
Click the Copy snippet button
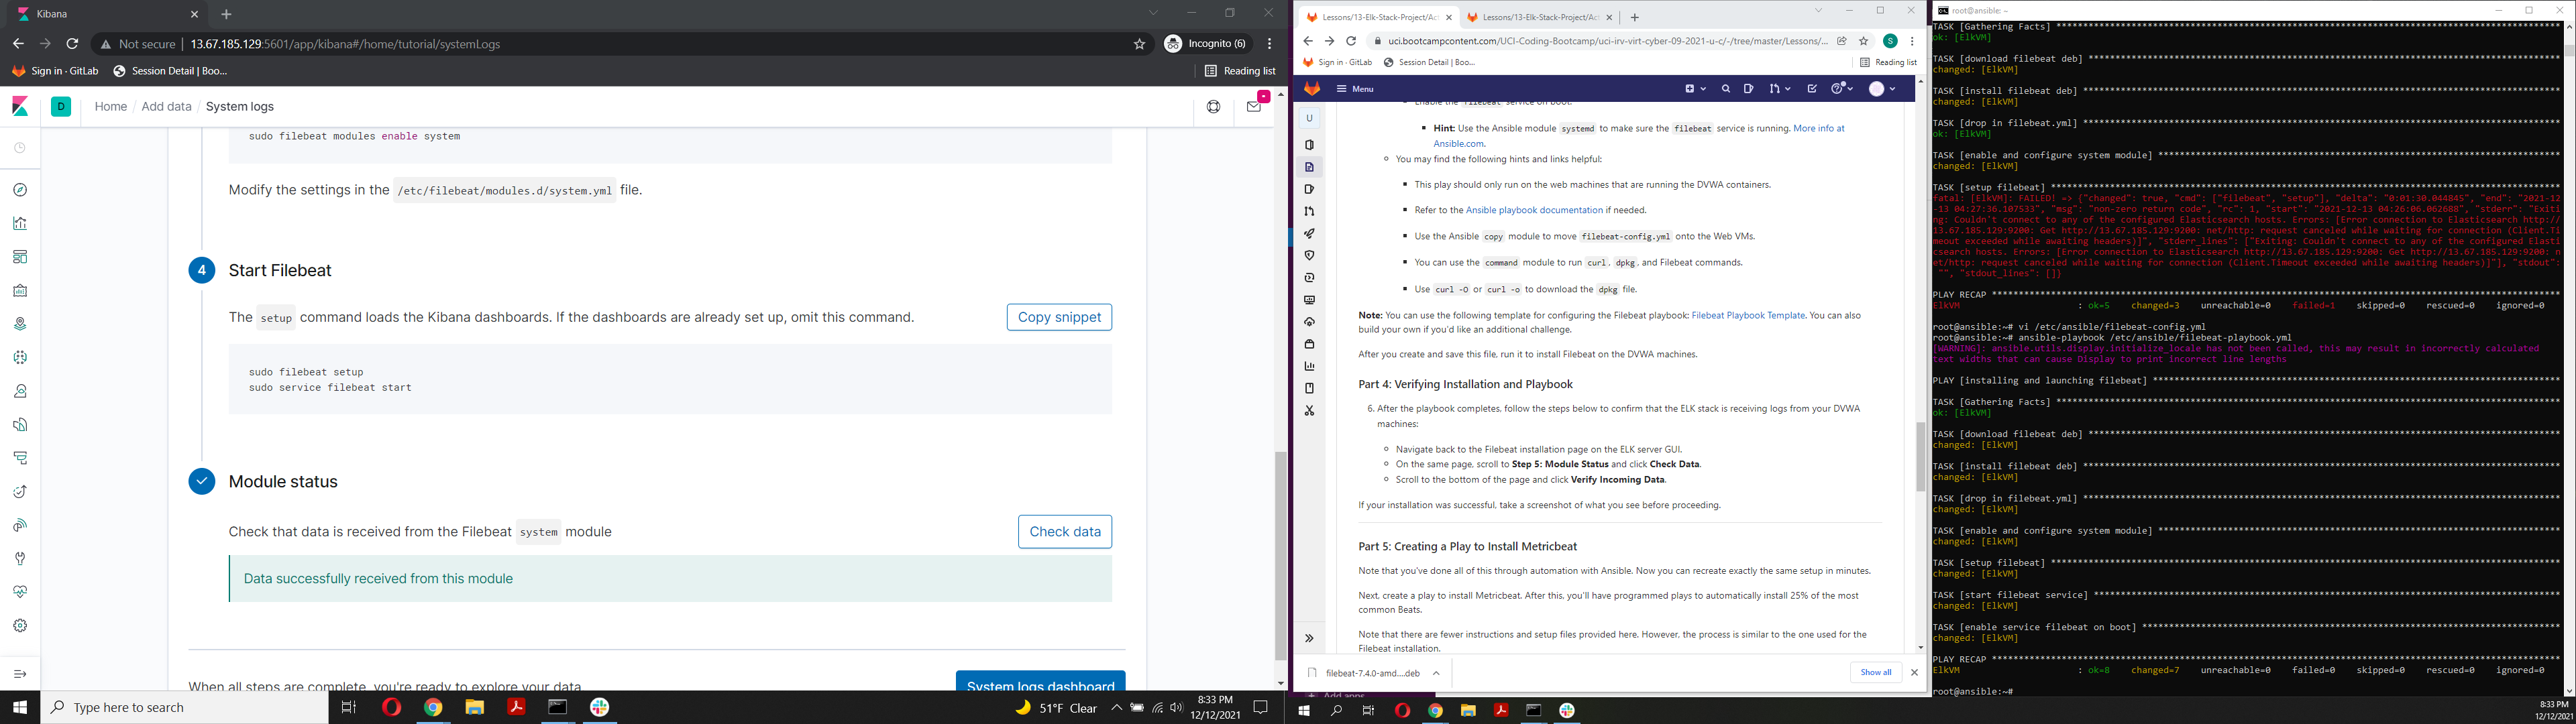tap(1058, 317)
